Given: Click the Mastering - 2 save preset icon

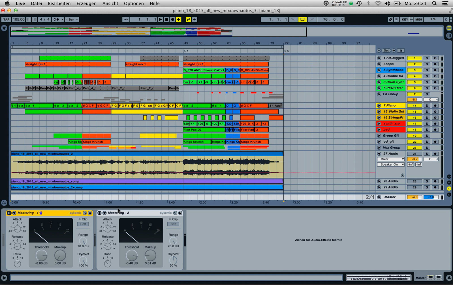Looking at the screenshot, I should [180, 213].
